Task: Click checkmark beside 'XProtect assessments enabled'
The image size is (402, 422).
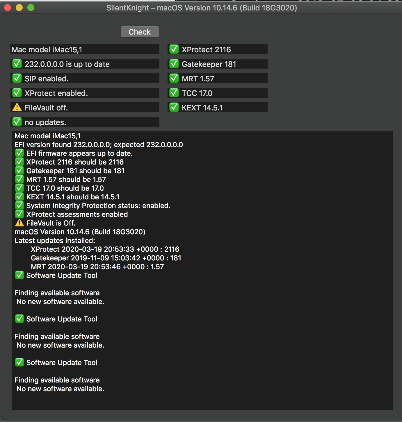Action: pos(19,214)
